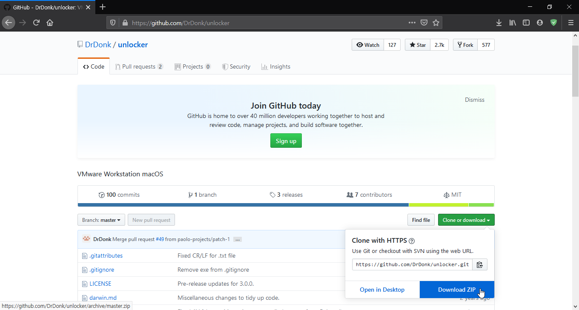Open Firefox library icon

click(x=513, y=23)
